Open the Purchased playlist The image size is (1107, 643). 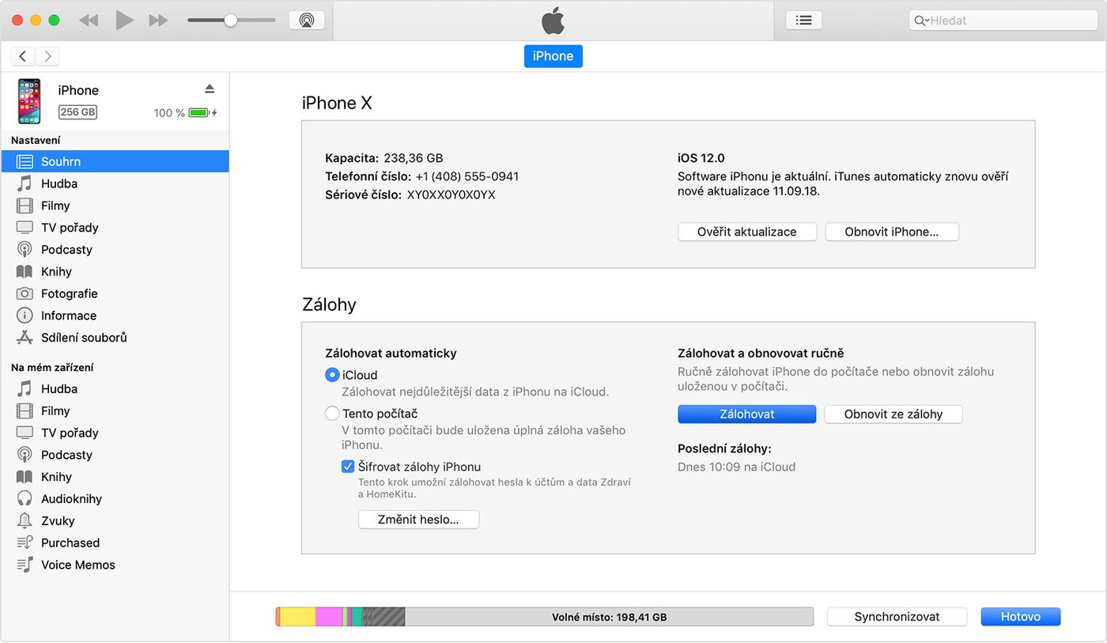115,543
